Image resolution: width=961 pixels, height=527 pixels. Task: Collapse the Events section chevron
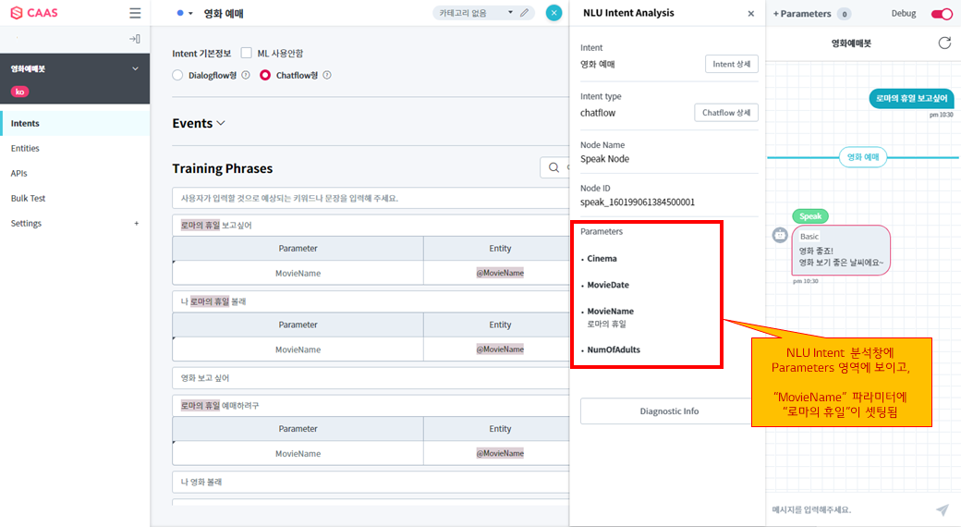pyautogui.click(x=220, y=124)
